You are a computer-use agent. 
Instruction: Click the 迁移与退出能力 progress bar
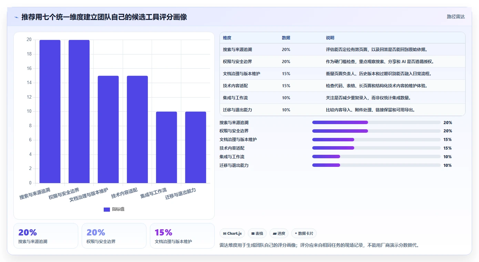click(x=376, y=165)
